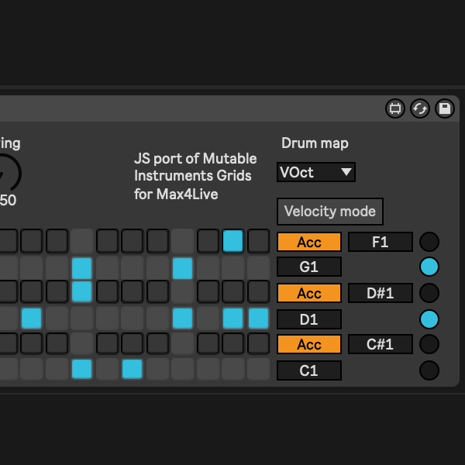Click the dark circle beside D#1
Image resolution: width=465 pixels, height=465 pixels.
click(x=429, y=293)
